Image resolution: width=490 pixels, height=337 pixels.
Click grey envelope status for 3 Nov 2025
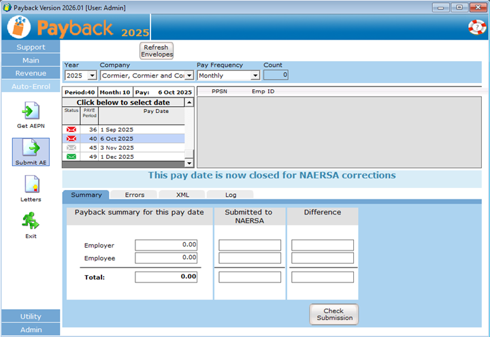(71, 148)
